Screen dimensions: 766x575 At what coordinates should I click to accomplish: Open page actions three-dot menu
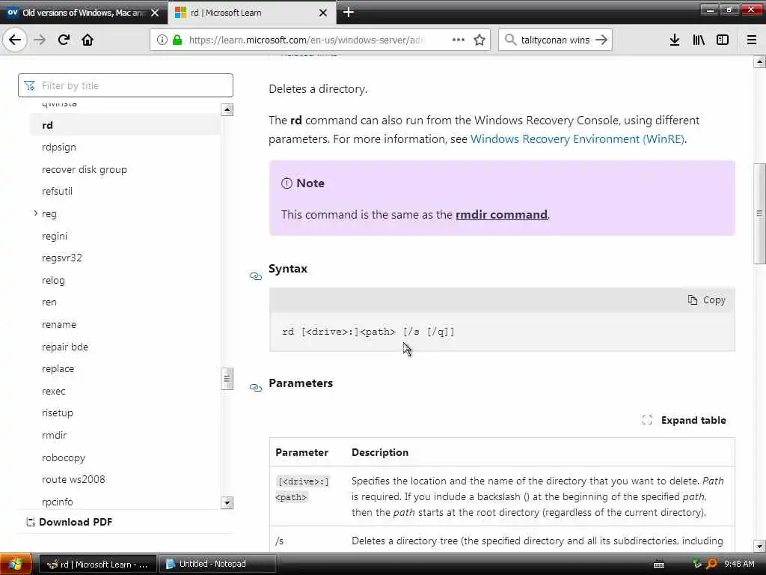(459, 40)
